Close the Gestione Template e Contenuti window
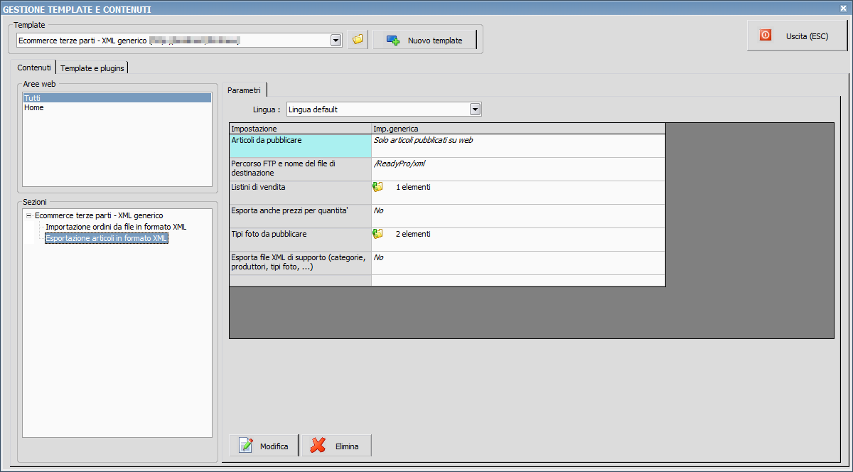Image resolution: width=853 pixels, height=472 pixels. coord(842,9)
